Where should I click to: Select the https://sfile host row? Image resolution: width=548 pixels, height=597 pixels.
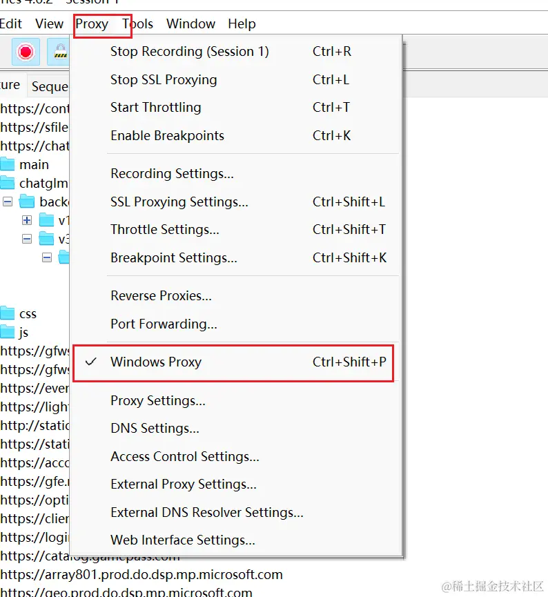tap(35, 128)
